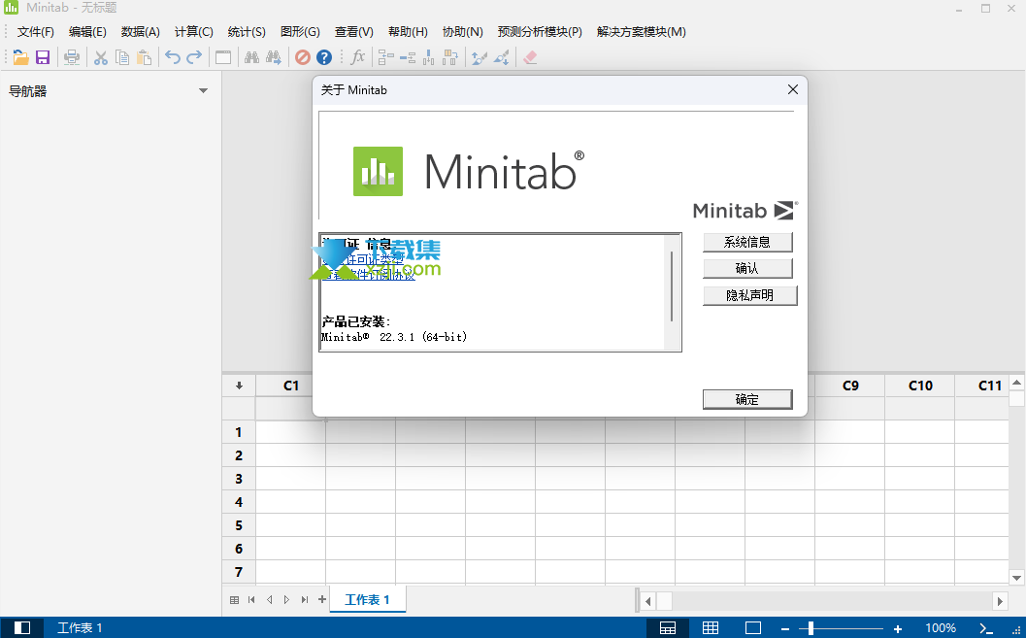This screenshot has width=1026, height=638.
Task: Open the 统计(S) menu
Action: [247, 31]
